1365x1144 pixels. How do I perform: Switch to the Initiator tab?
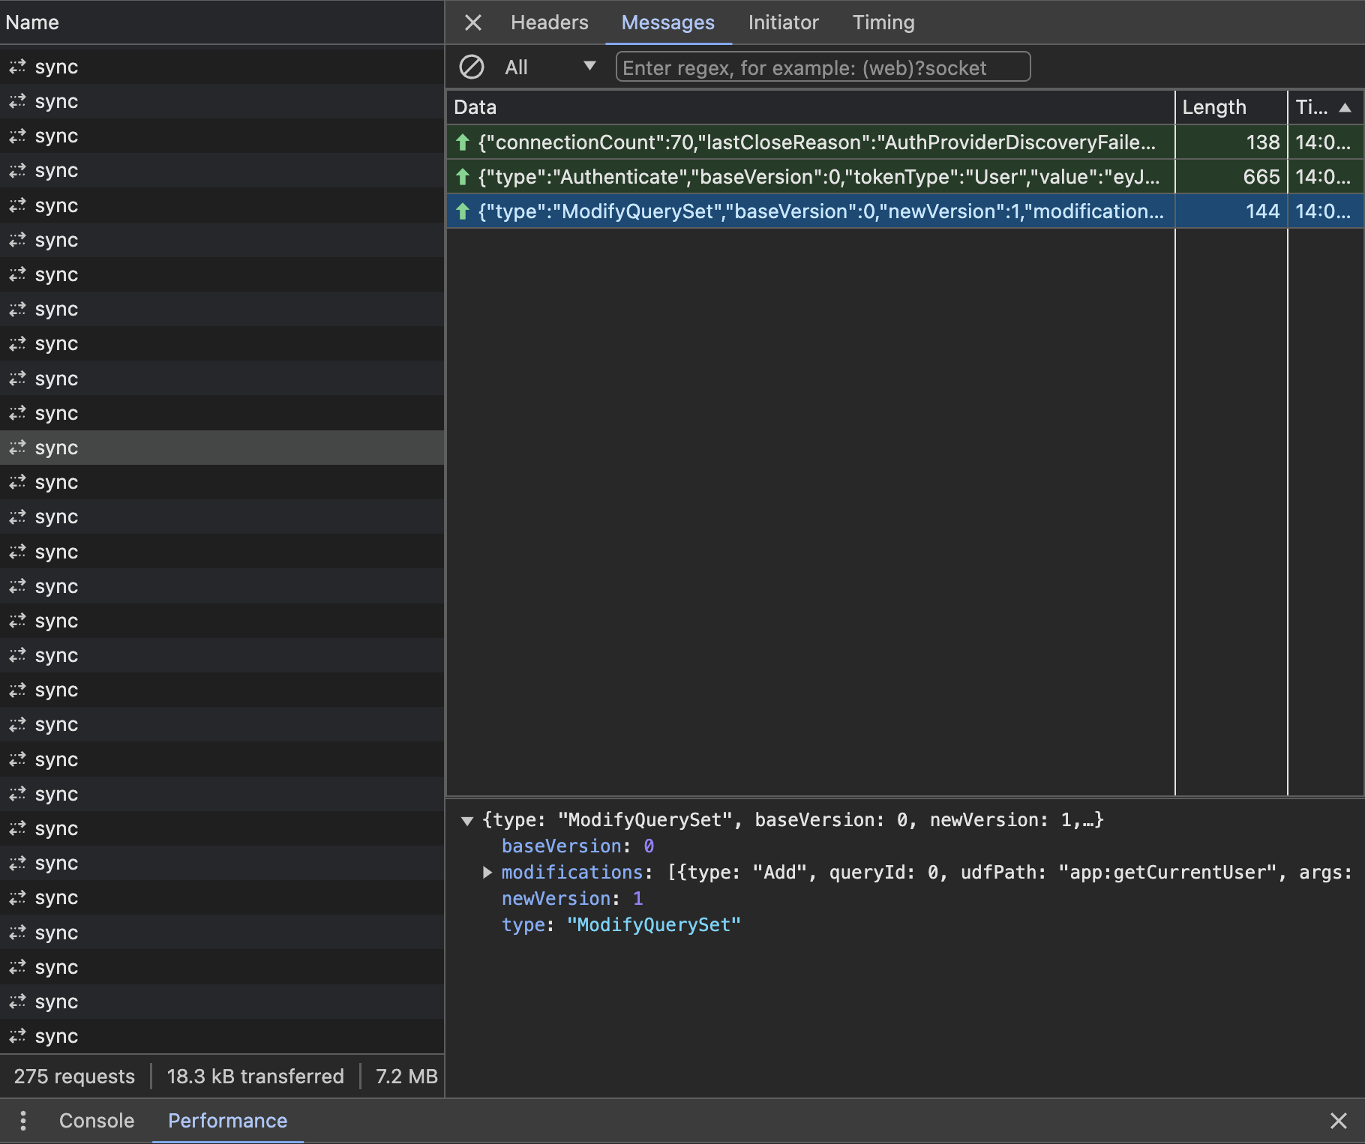point(783,22)
